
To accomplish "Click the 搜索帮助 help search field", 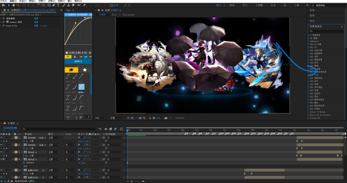I will click(x=328, y=5).
